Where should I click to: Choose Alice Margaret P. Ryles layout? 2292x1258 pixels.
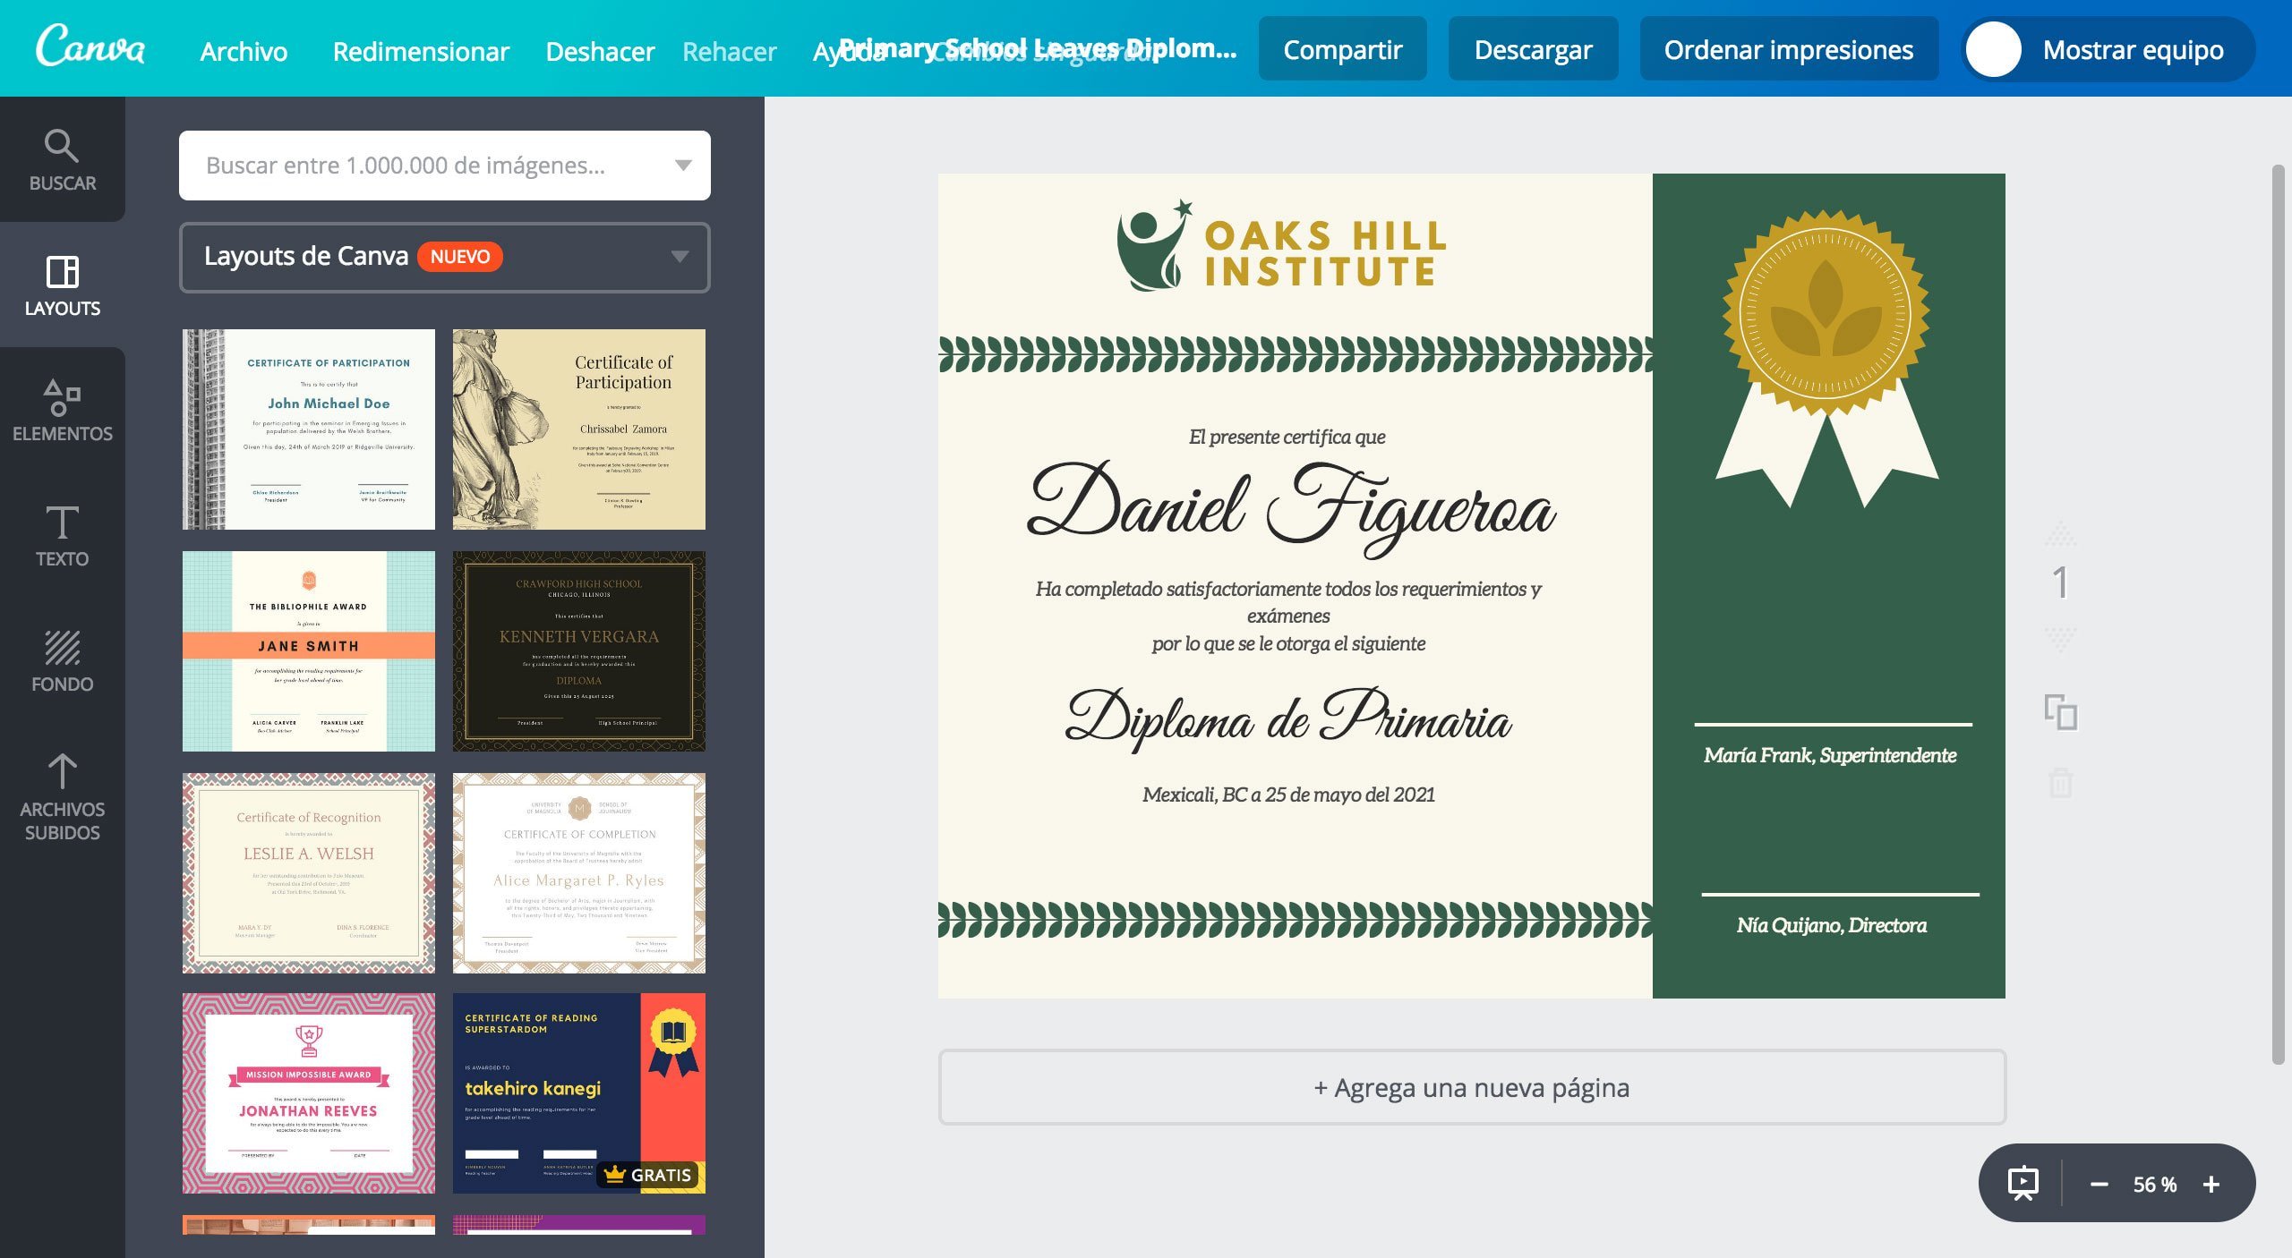click(x=579, y=873)
